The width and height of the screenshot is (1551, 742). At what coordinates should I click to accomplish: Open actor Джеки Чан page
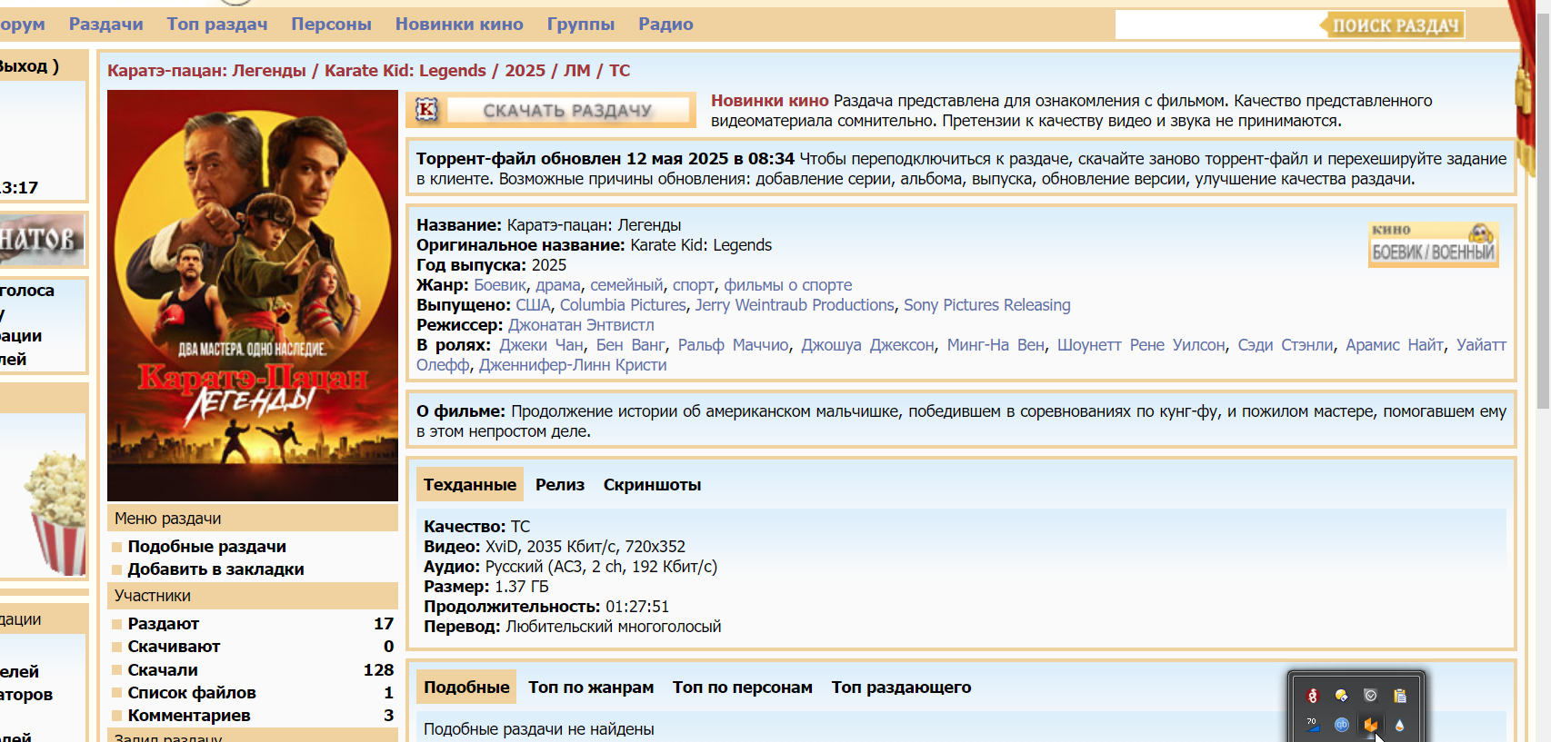[x=542, y=345]
